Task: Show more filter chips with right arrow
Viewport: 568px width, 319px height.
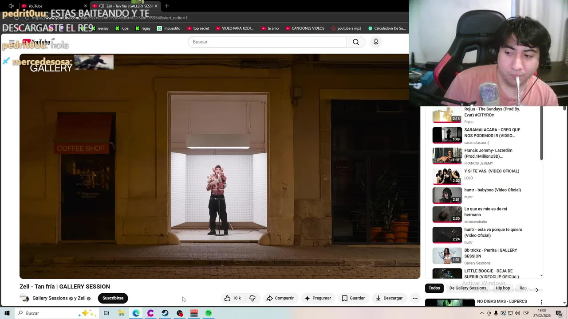Action: 537,290
